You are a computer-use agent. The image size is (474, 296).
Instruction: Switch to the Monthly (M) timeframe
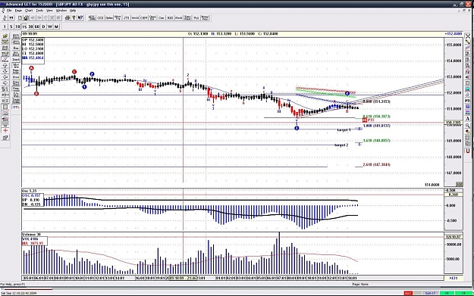(x=57, y=26)
